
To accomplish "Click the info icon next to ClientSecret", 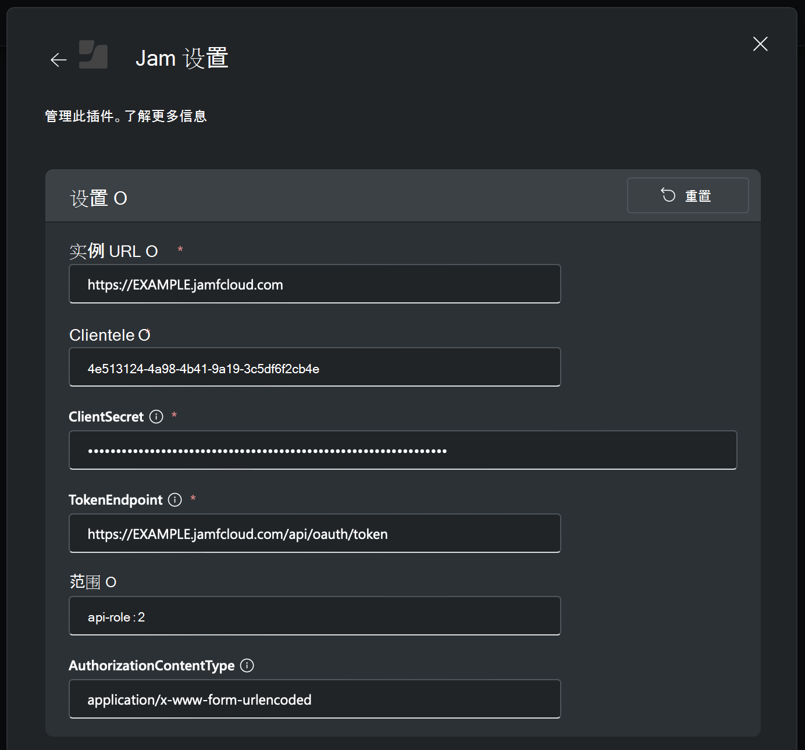I will coord(156,417).
